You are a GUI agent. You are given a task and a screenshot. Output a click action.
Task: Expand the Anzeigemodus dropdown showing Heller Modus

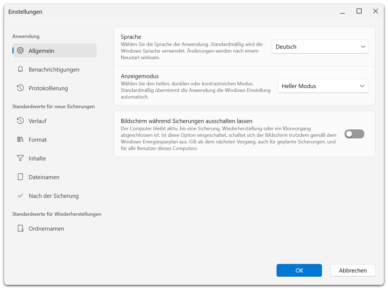click(x=323, y=86)
